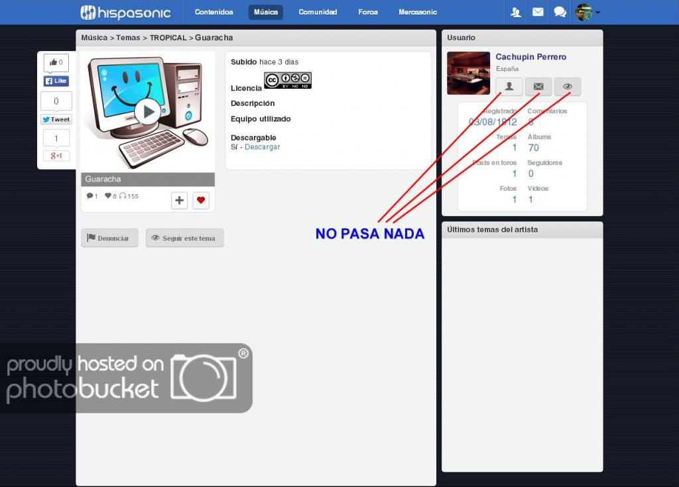The width and height of the screenshot is (679, 487).
Task: Click the send-message envelope button in Usuario panel
Action: pos(538,87)
